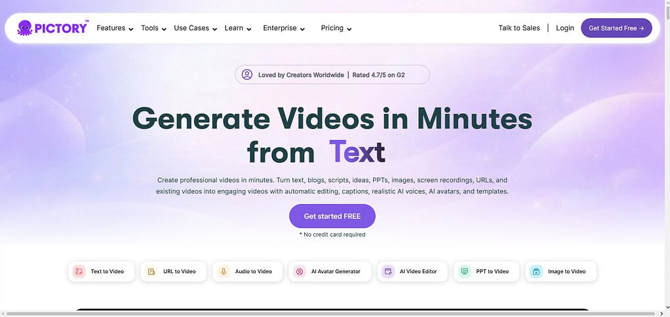
Task: Click the URL to Video label
Action: click(x=180, y=271)
